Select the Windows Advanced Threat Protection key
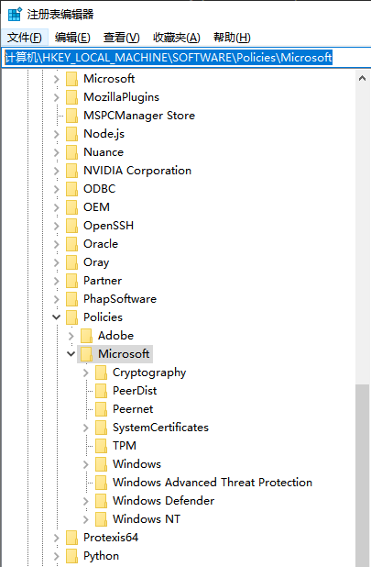The height and width of the screenshot is (567, 371). [x=213, y=483]
